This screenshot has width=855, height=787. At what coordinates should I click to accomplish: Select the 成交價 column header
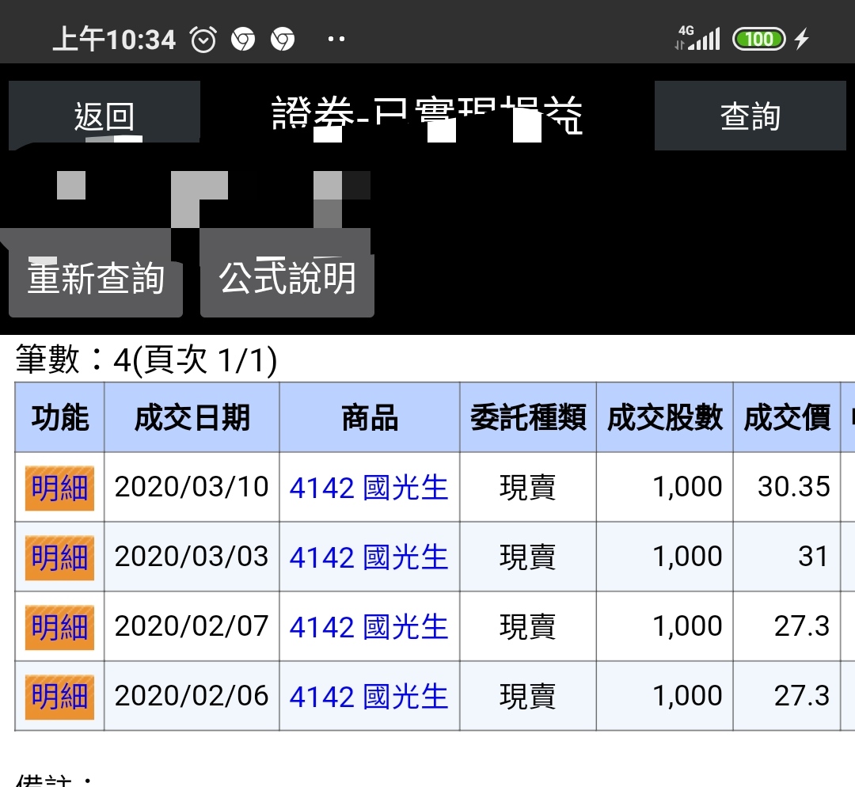(786, 417)
